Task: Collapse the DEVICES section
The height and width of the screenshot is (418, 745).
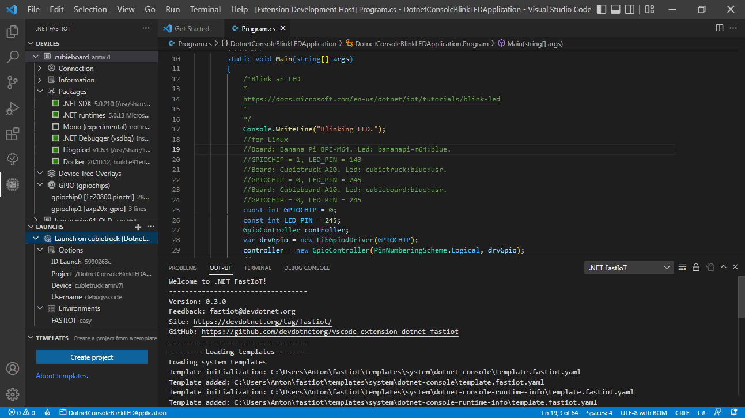Action: point(31,43)
